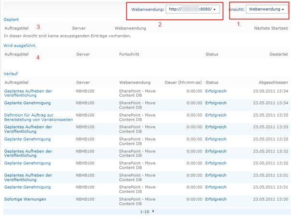Click Erfolgreich status of Definition für Auftrag row

[x=215, y=115]
